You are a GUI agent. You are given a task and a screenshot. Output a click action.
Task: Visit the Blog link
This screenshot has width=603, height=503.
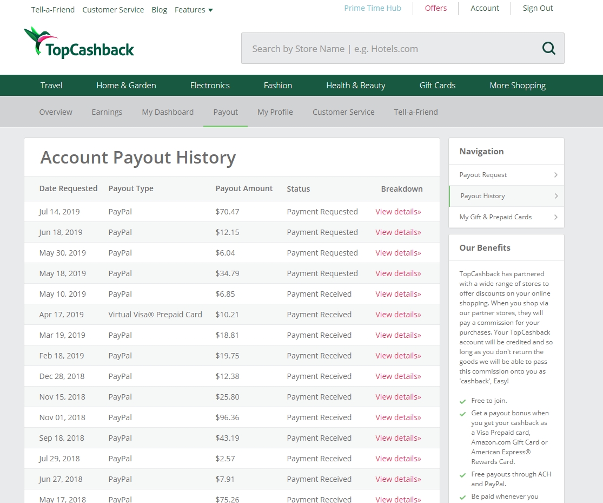159,9
